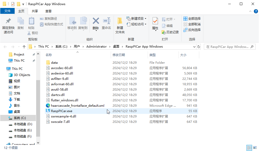The image size is (259, 151).
Task: Click the search box for RaspPICar App Windows
Action: (230, 47)
